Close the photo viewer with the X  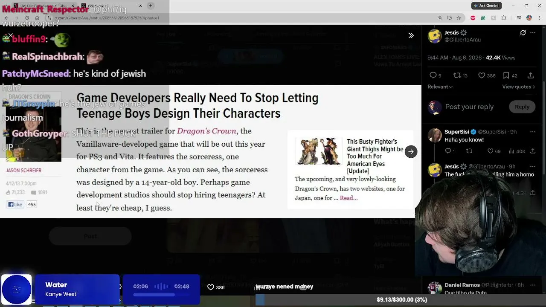pos(10,35)
